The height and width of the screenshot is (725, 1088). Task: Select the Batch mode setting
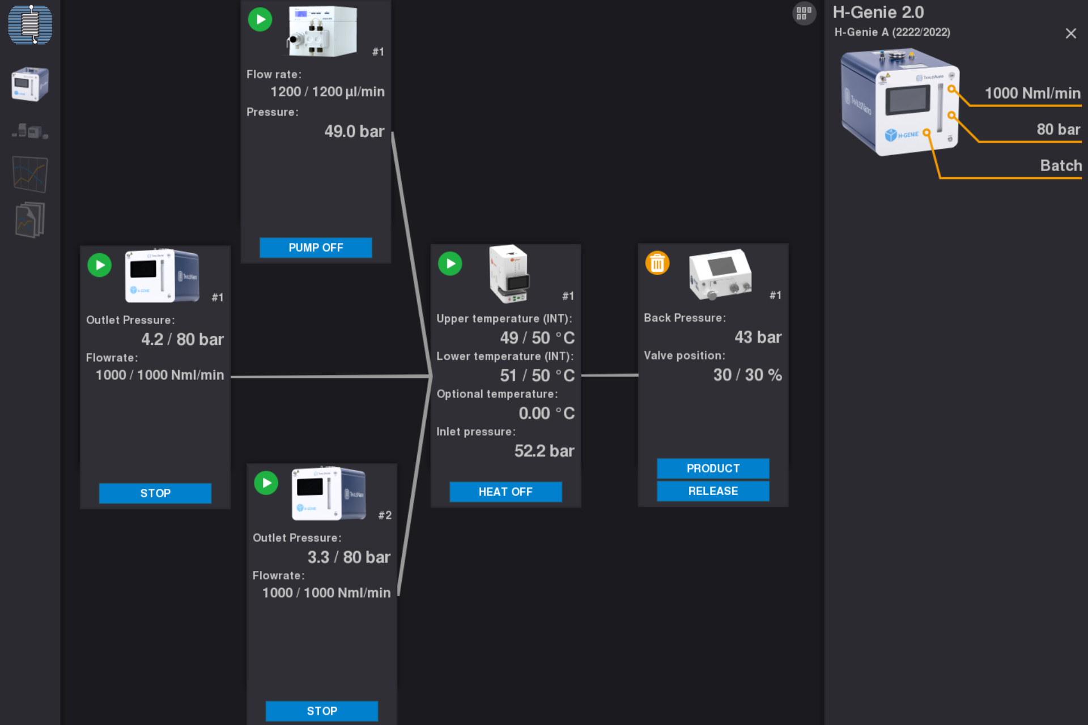(x=1061, y=166)
